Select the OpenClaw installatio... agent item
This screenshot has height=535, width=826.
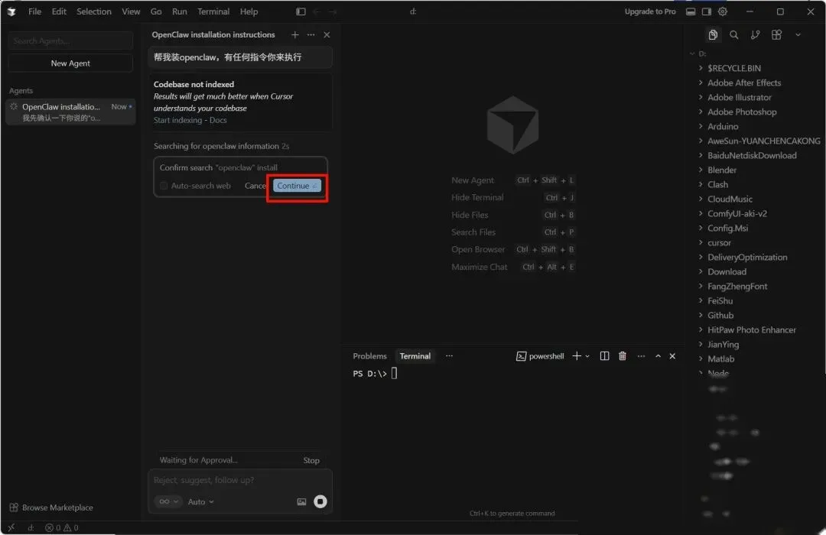point(70,112)
